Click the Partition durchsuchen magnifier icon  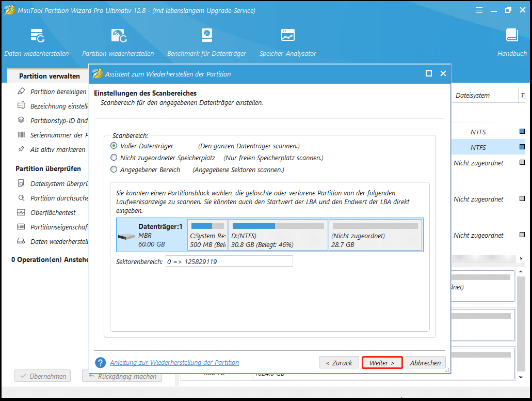[x=21, y=198]
